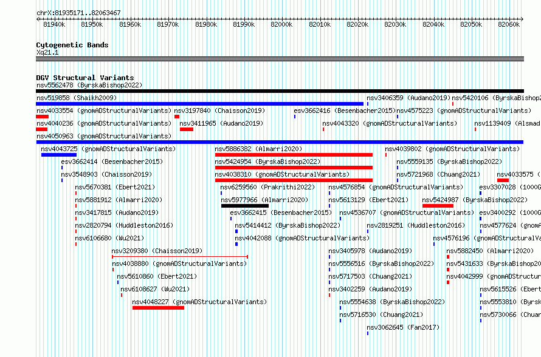Open nsv5554638 (ByrskaBishop2022) label
The width and height of the screenshot is (541, 357).
392,302
